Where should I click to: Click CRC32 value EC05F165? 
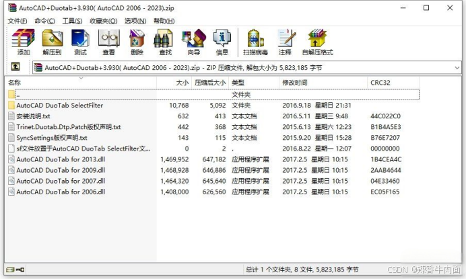pyautogui.click(x=385, y=192)
